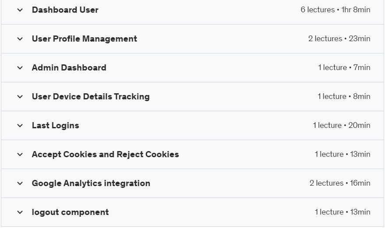Image resolution: width=385 pixels, height=229 pixels.
Task: Click the chevron beside Admin Dashboard
Action: (x=20, y=68)
